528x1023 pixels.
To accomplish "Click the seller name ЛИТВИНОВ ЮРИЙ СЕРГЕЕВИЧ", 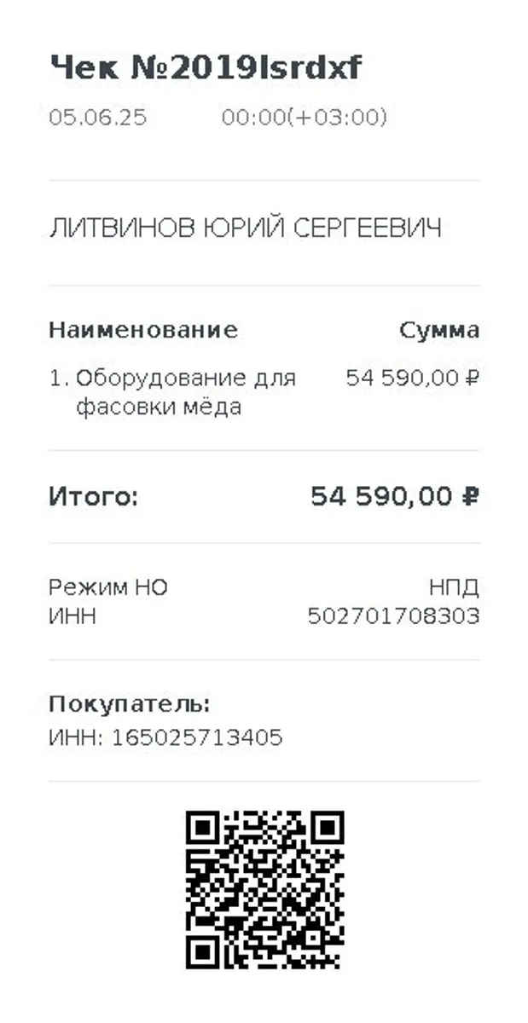I will coord(246,228).
